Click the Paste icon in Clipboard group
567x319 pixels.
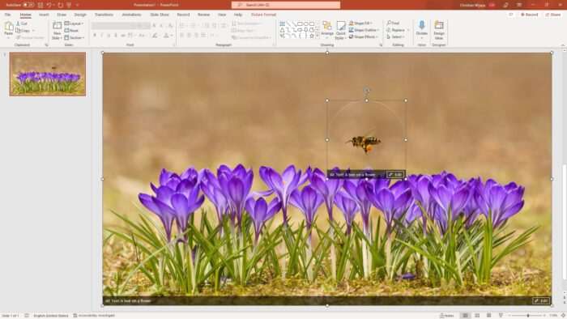(9, 28)
